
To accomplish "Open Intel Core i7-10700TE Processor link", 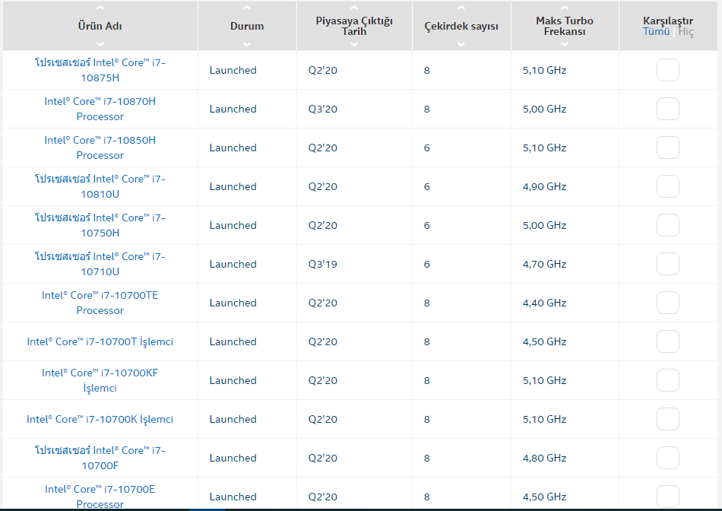I will (x=100, y=303).
